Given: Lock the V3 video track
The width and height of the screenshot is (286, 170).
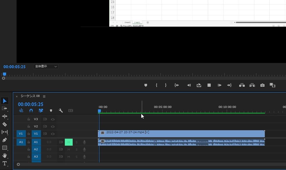Looking at the screenshot, I should click(x=29, y=119).
